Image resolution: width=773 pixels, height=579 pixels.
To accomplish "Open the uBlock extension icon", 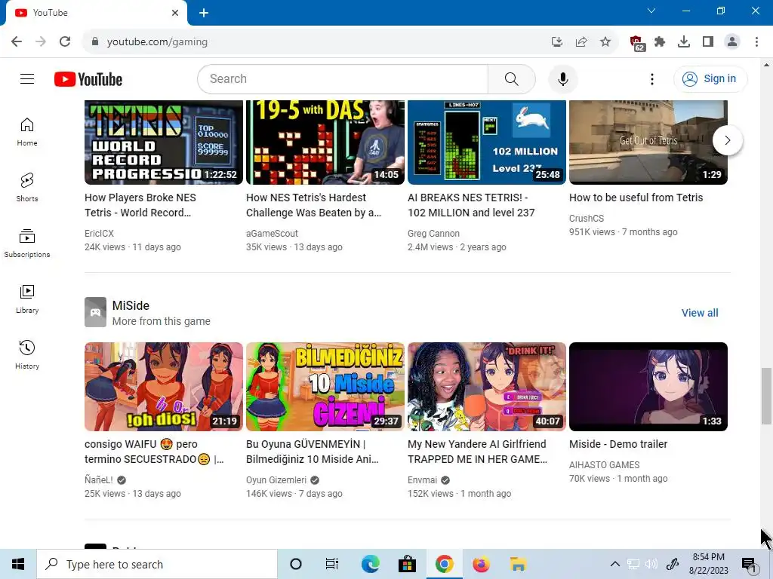I will [x=636, y=43].
